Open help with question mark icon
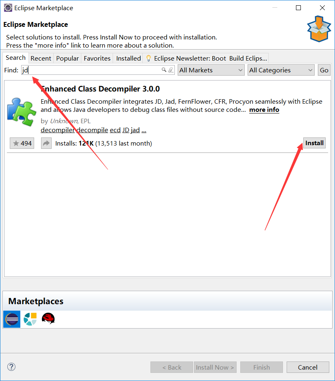Screen dimensions: 335x381 11,367
